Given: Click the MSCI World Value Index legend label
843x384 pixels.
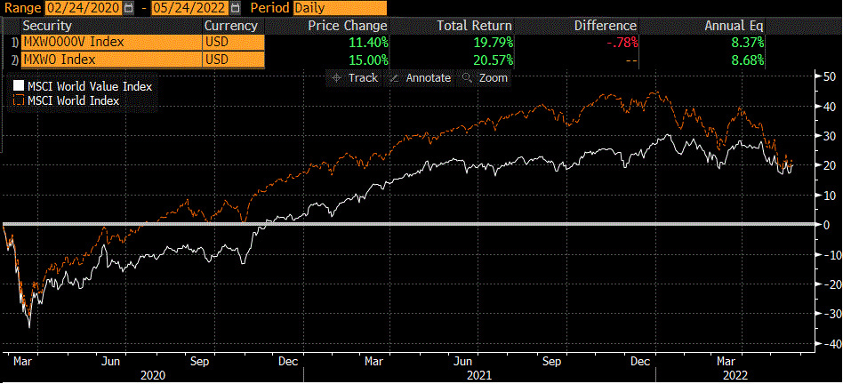Looking at the screenshot, I should click(90, 86).
